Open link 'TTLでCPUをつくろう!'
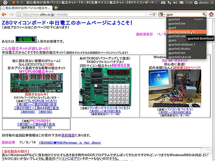 41,101
